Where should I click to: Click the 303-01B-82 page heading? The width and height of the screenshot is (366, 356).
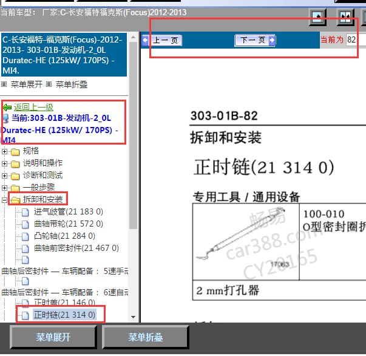pos(224,116)
